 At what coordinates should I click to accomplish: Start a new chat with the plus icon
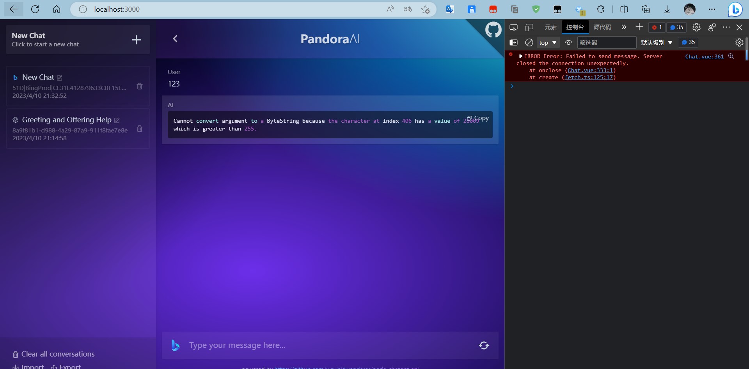tap(137, 40)
